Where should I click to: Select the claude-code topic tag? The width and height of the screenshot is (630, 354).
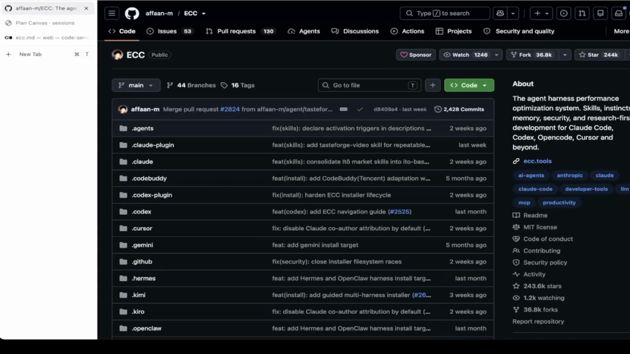click(x=535, y=189)
